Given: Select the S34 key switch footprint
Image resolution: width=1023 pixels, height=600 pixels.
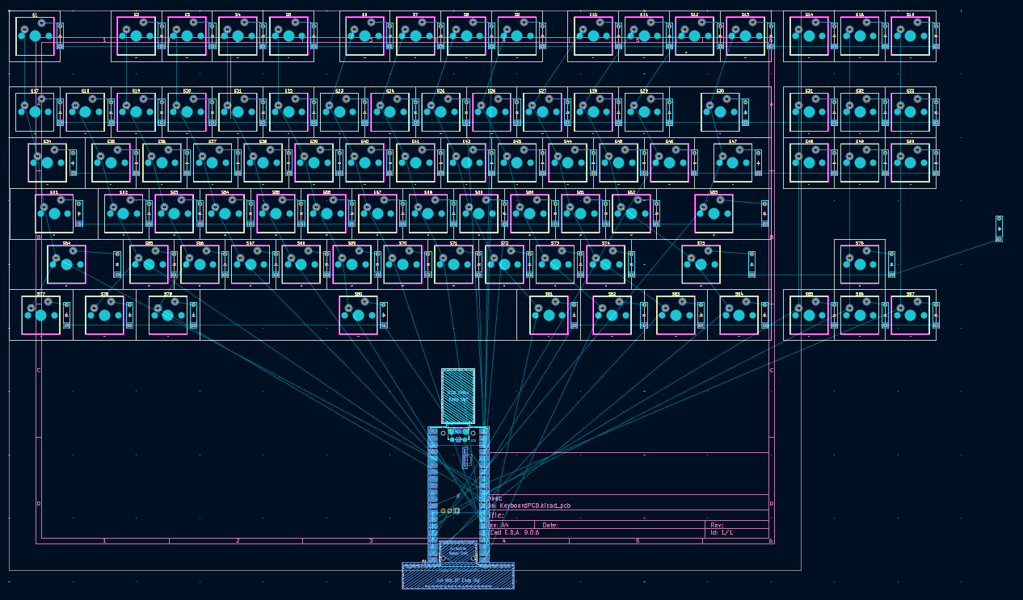Looking at the screenshot, I should point(48,163).
